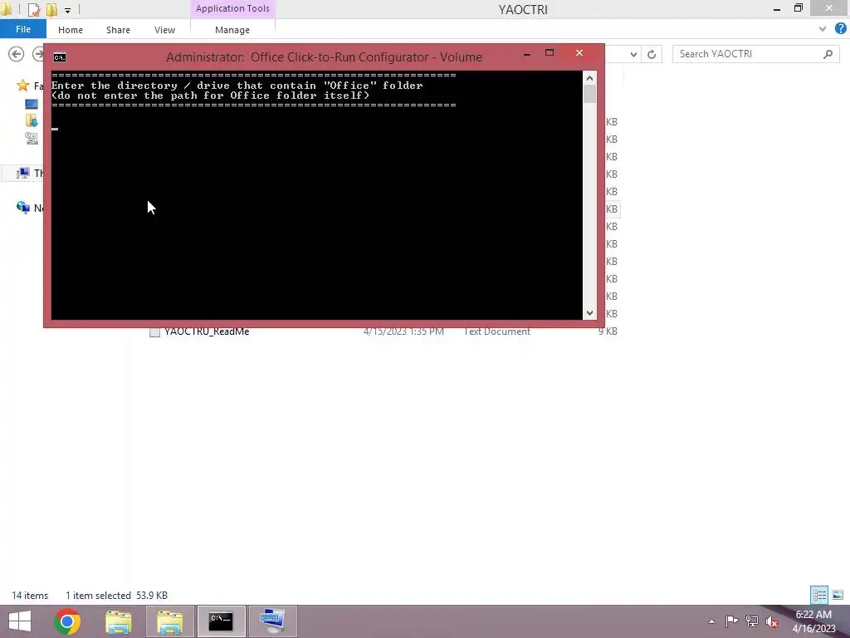Open the monitor-and-keyboard taskbar app
Screen dimensions: 850x638
(x=272, y=621)
